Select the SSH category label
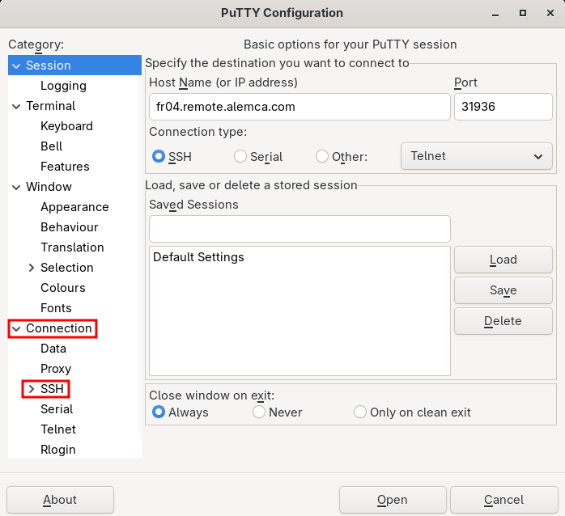 [x=52, y=389]
